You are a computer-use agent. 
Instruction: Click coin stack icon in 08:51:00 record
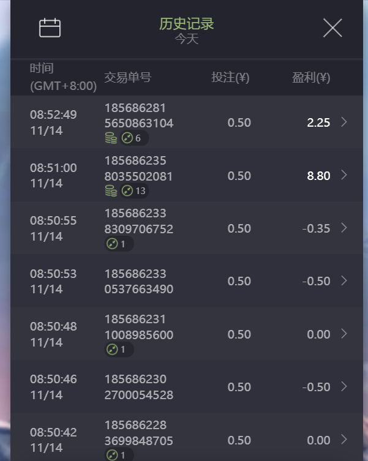[x=111, y=191]
